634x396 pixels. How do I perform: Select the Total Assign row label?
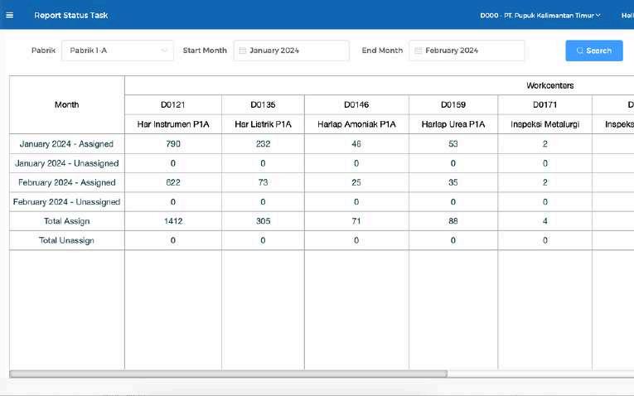[67, 221]
